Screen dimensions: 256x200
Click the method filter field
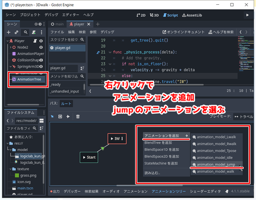(67, 76)
